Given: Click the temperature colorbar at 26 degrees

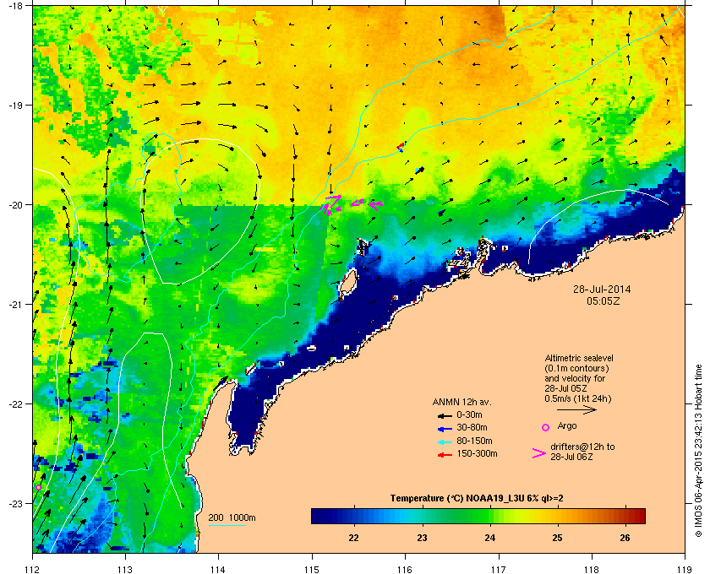Looking at the screenshot, I should click(x=625, y=516).
